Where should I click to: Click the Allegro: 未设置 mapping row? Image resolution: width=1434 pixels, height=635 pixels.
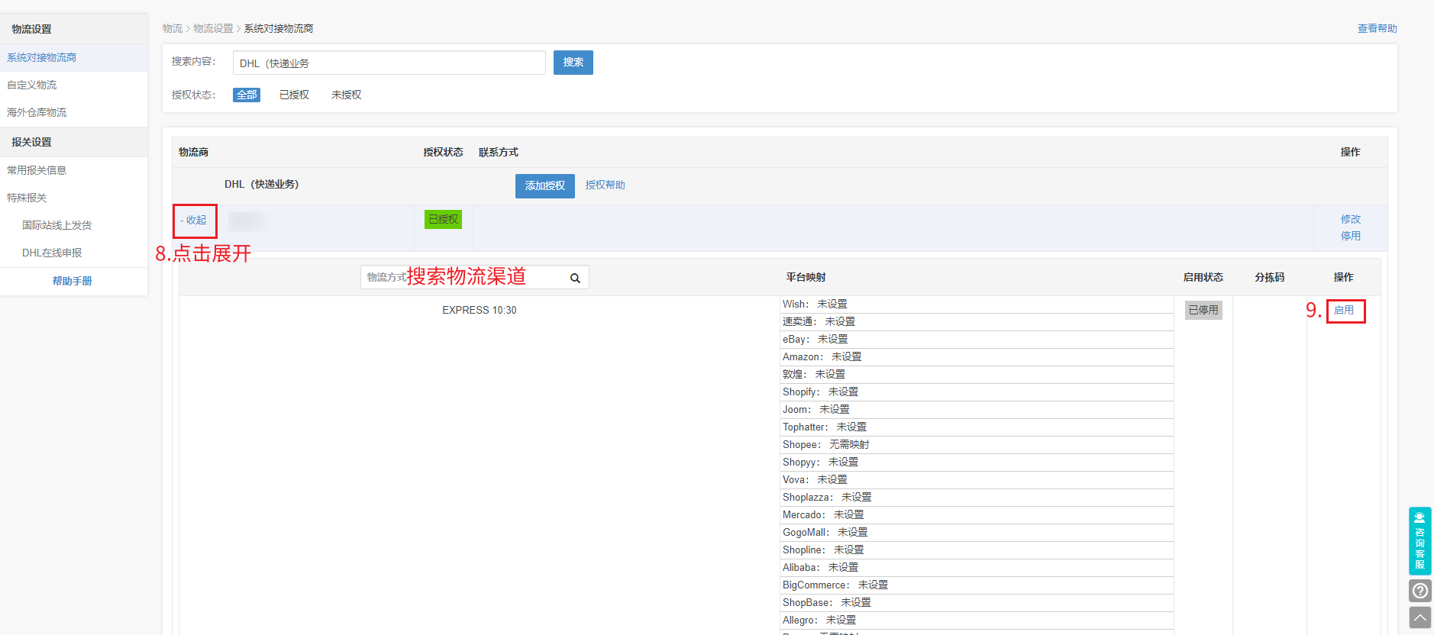tap(977, 620)
